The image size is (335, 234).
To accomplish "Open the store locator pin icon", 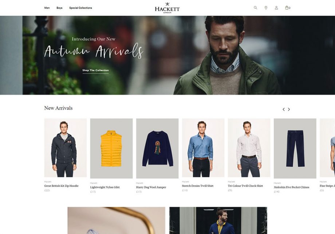I will pos(266,7).
